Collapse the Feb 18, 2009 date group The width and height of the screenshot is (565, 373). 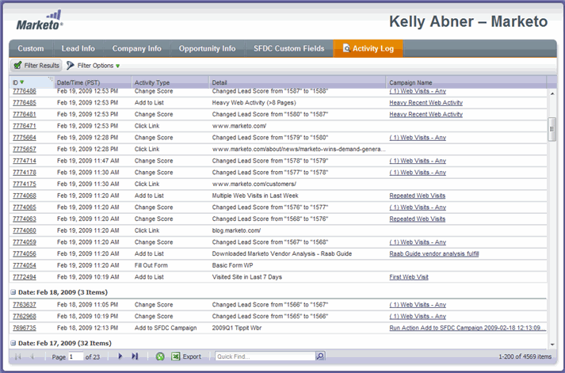click(x=13, y=292)
